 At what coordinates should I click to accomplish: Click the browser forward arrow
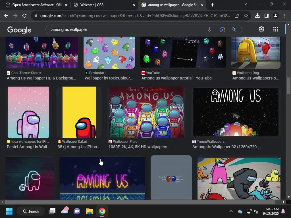(15, 16)
